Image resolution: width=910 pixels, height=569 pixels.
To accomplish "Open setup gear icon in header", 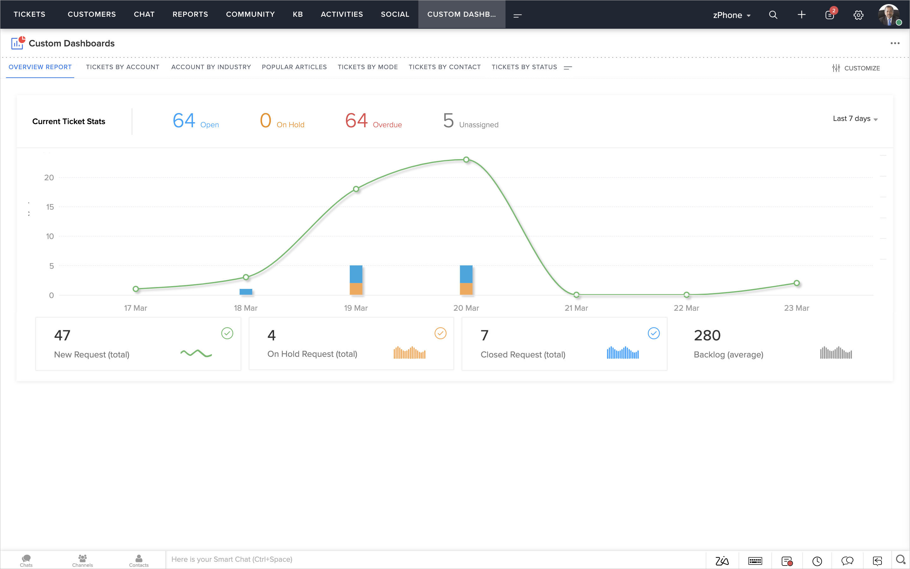I will [x=858, y=15].
